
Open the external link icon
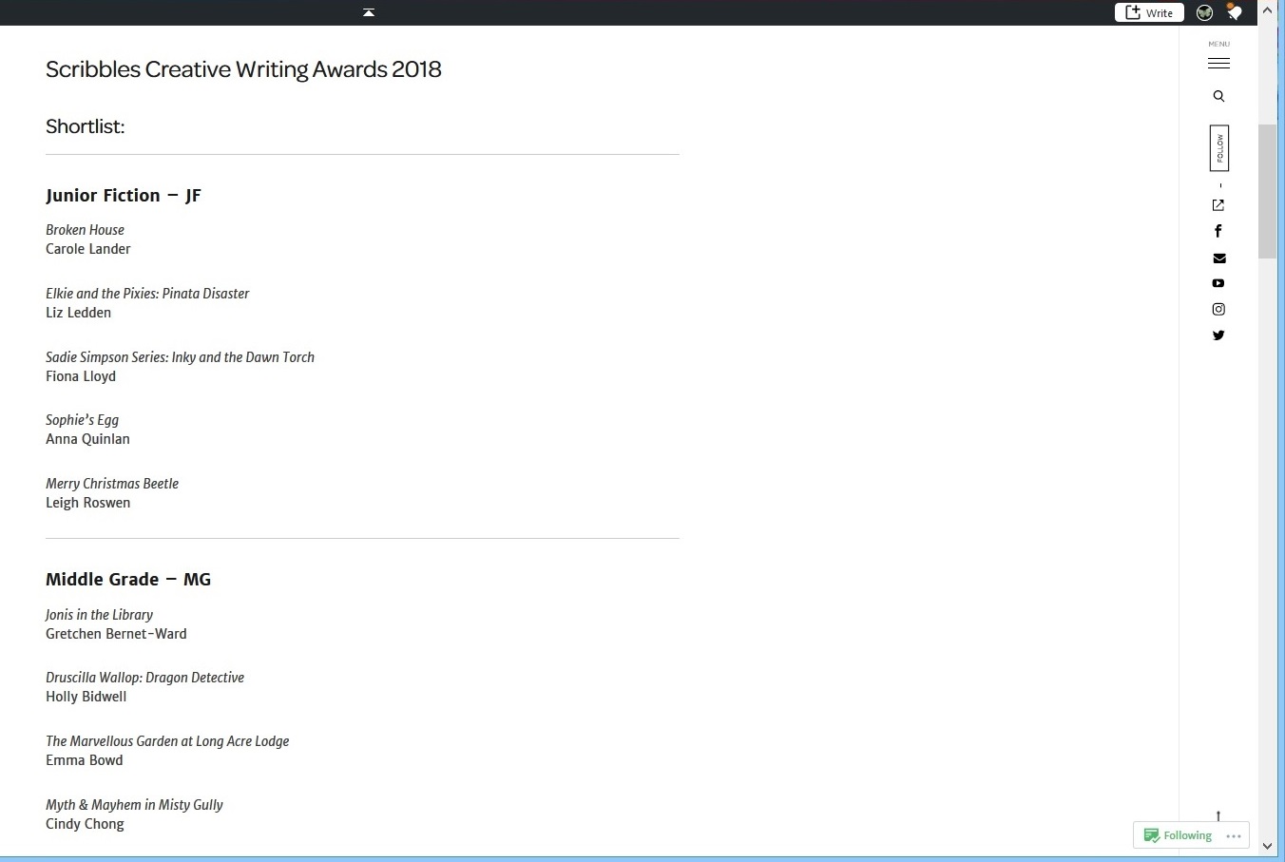[x=1218, y=204]
